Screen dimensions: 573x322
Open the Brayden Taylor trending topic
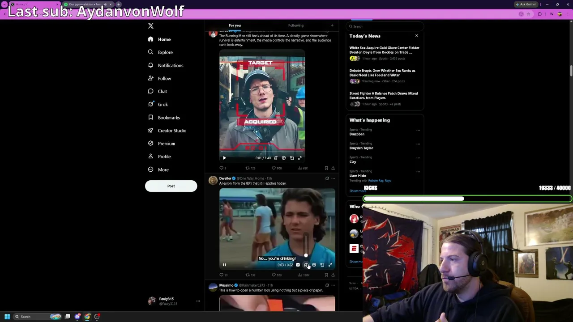pyautogui.click(x=361, y=148)
